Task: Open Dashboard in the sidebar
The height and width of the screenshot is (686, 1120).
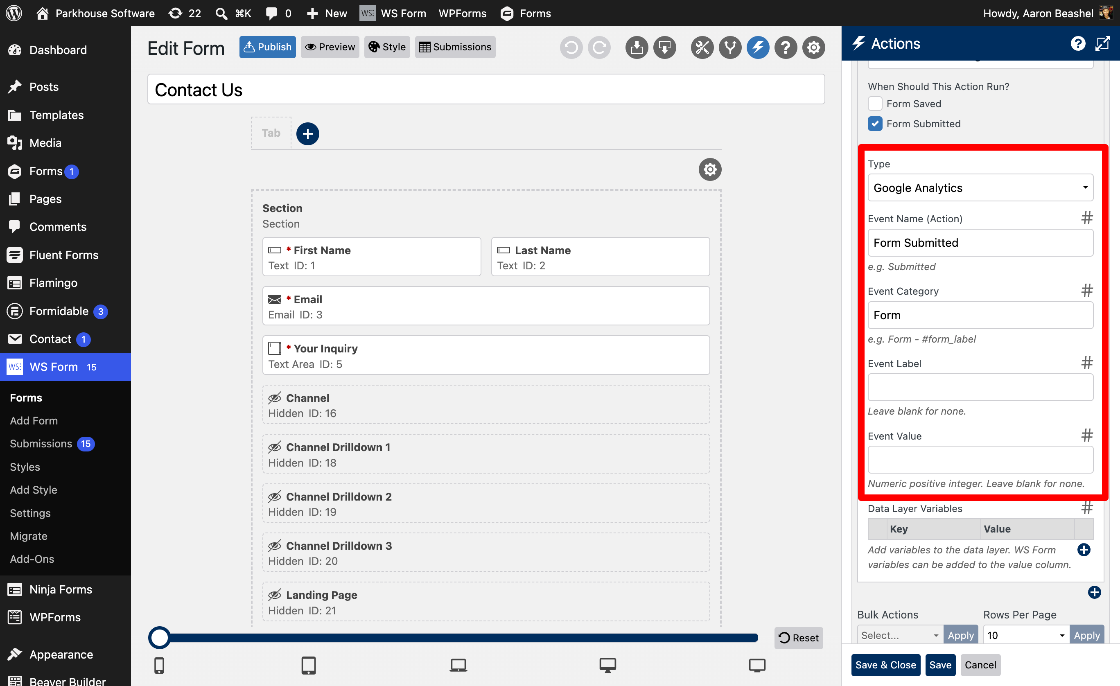Action: click(58, 50)
